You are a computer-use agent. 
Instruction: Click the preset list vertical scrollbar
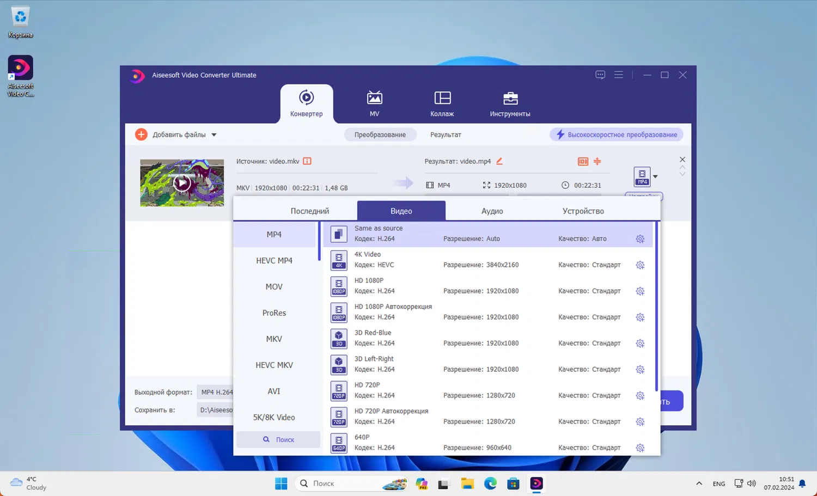tap(656, 307)
